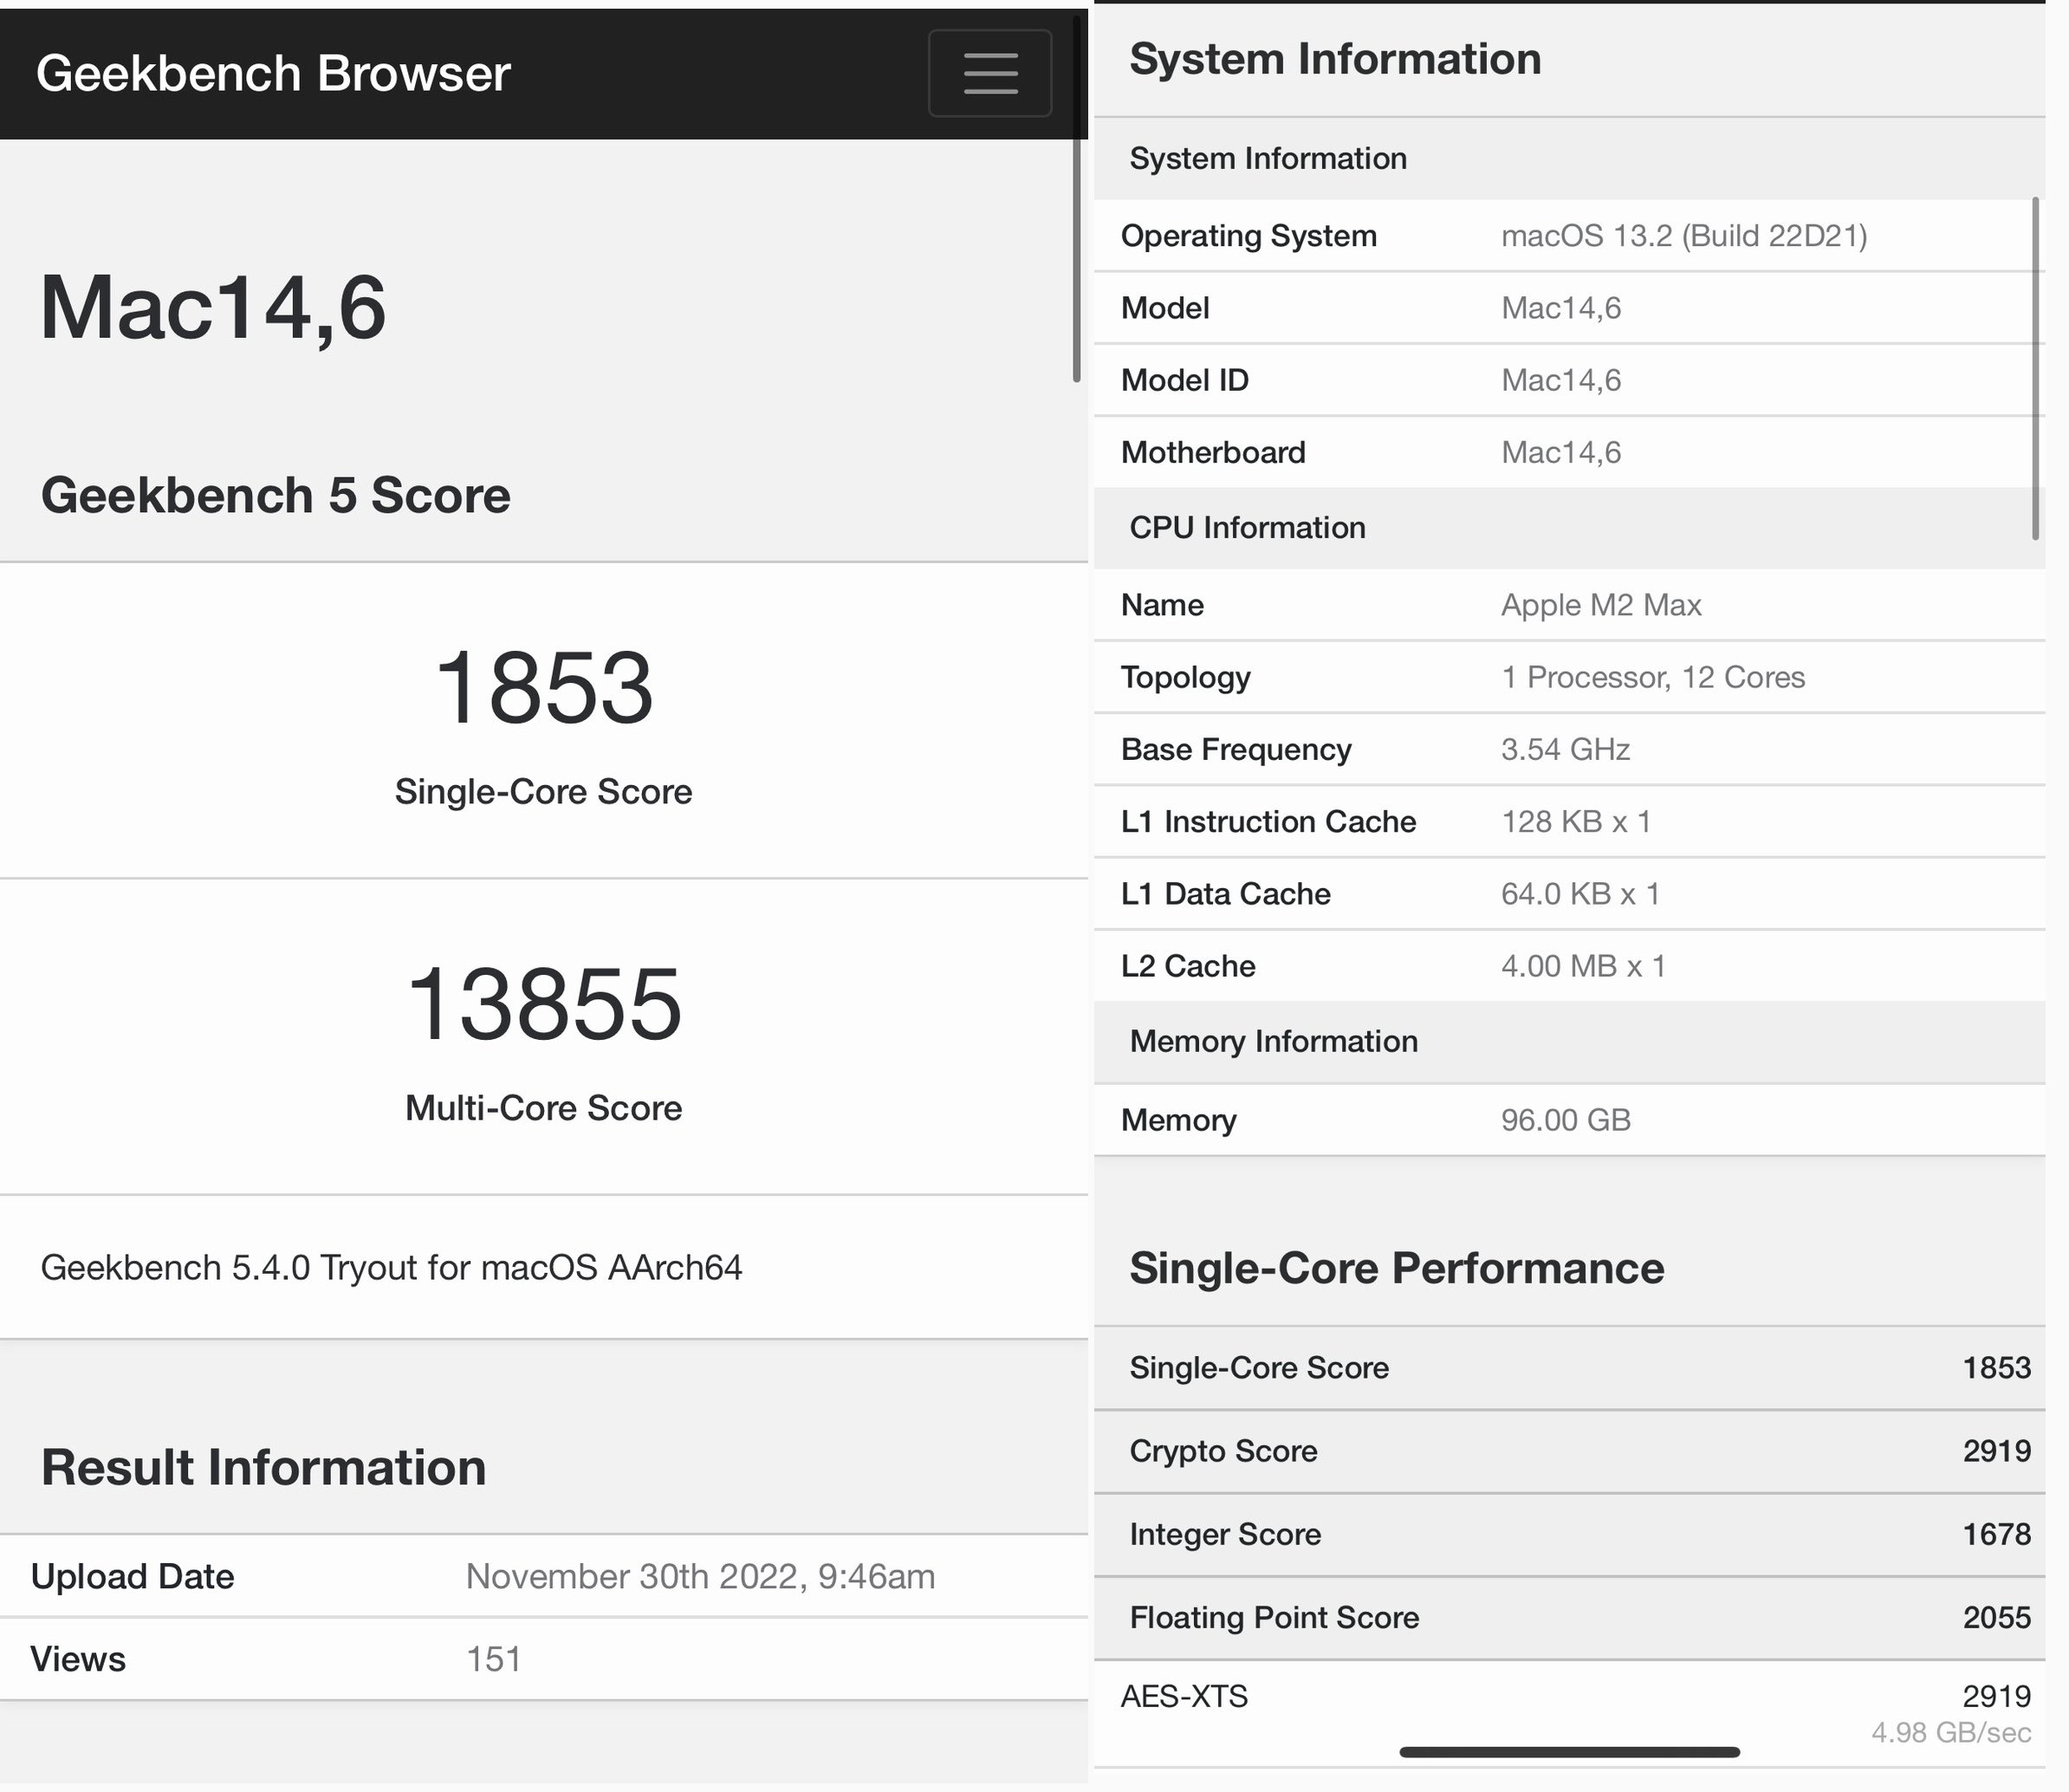The height and width of the screenshot is (1792, 2069).
Task: Click the large System Information heading
Action: (1335, 59)
